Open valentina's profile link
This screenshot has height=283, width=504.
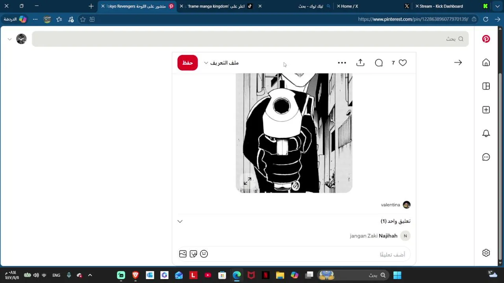391,205
